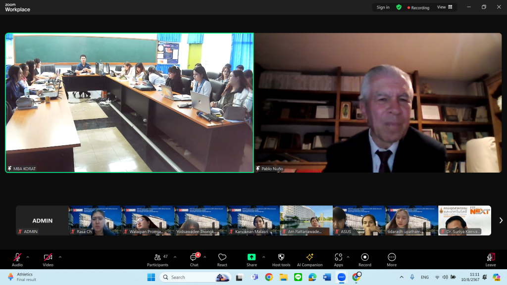The height and width of the screenshot is (285, 507).
Task: Show next participants in gallery strip
Action: (x=501, y=220)
